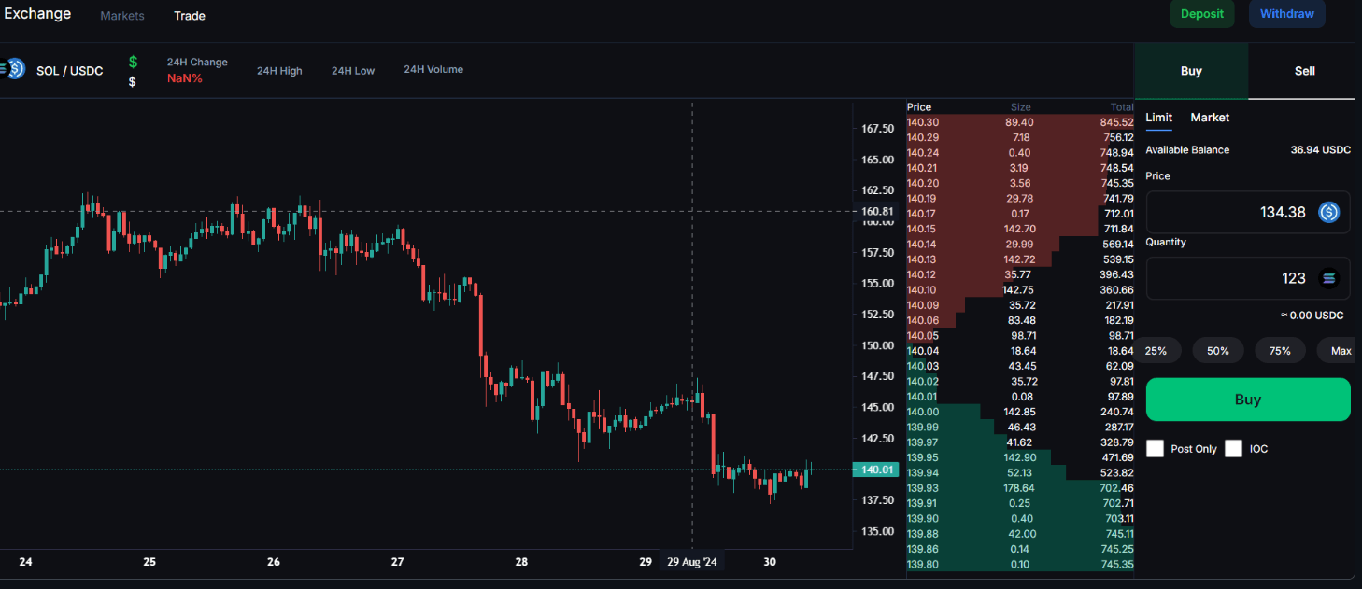The image size is (1362, 589).
Task: Click the 140.01 last price tag on the axis
Action: click(876, 470)
